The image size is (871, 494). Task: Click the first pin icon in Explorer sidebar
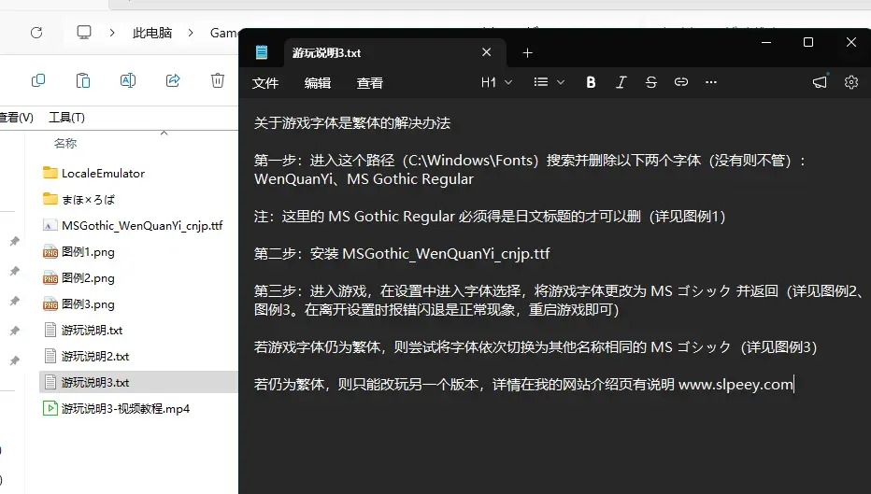point(15,241)
